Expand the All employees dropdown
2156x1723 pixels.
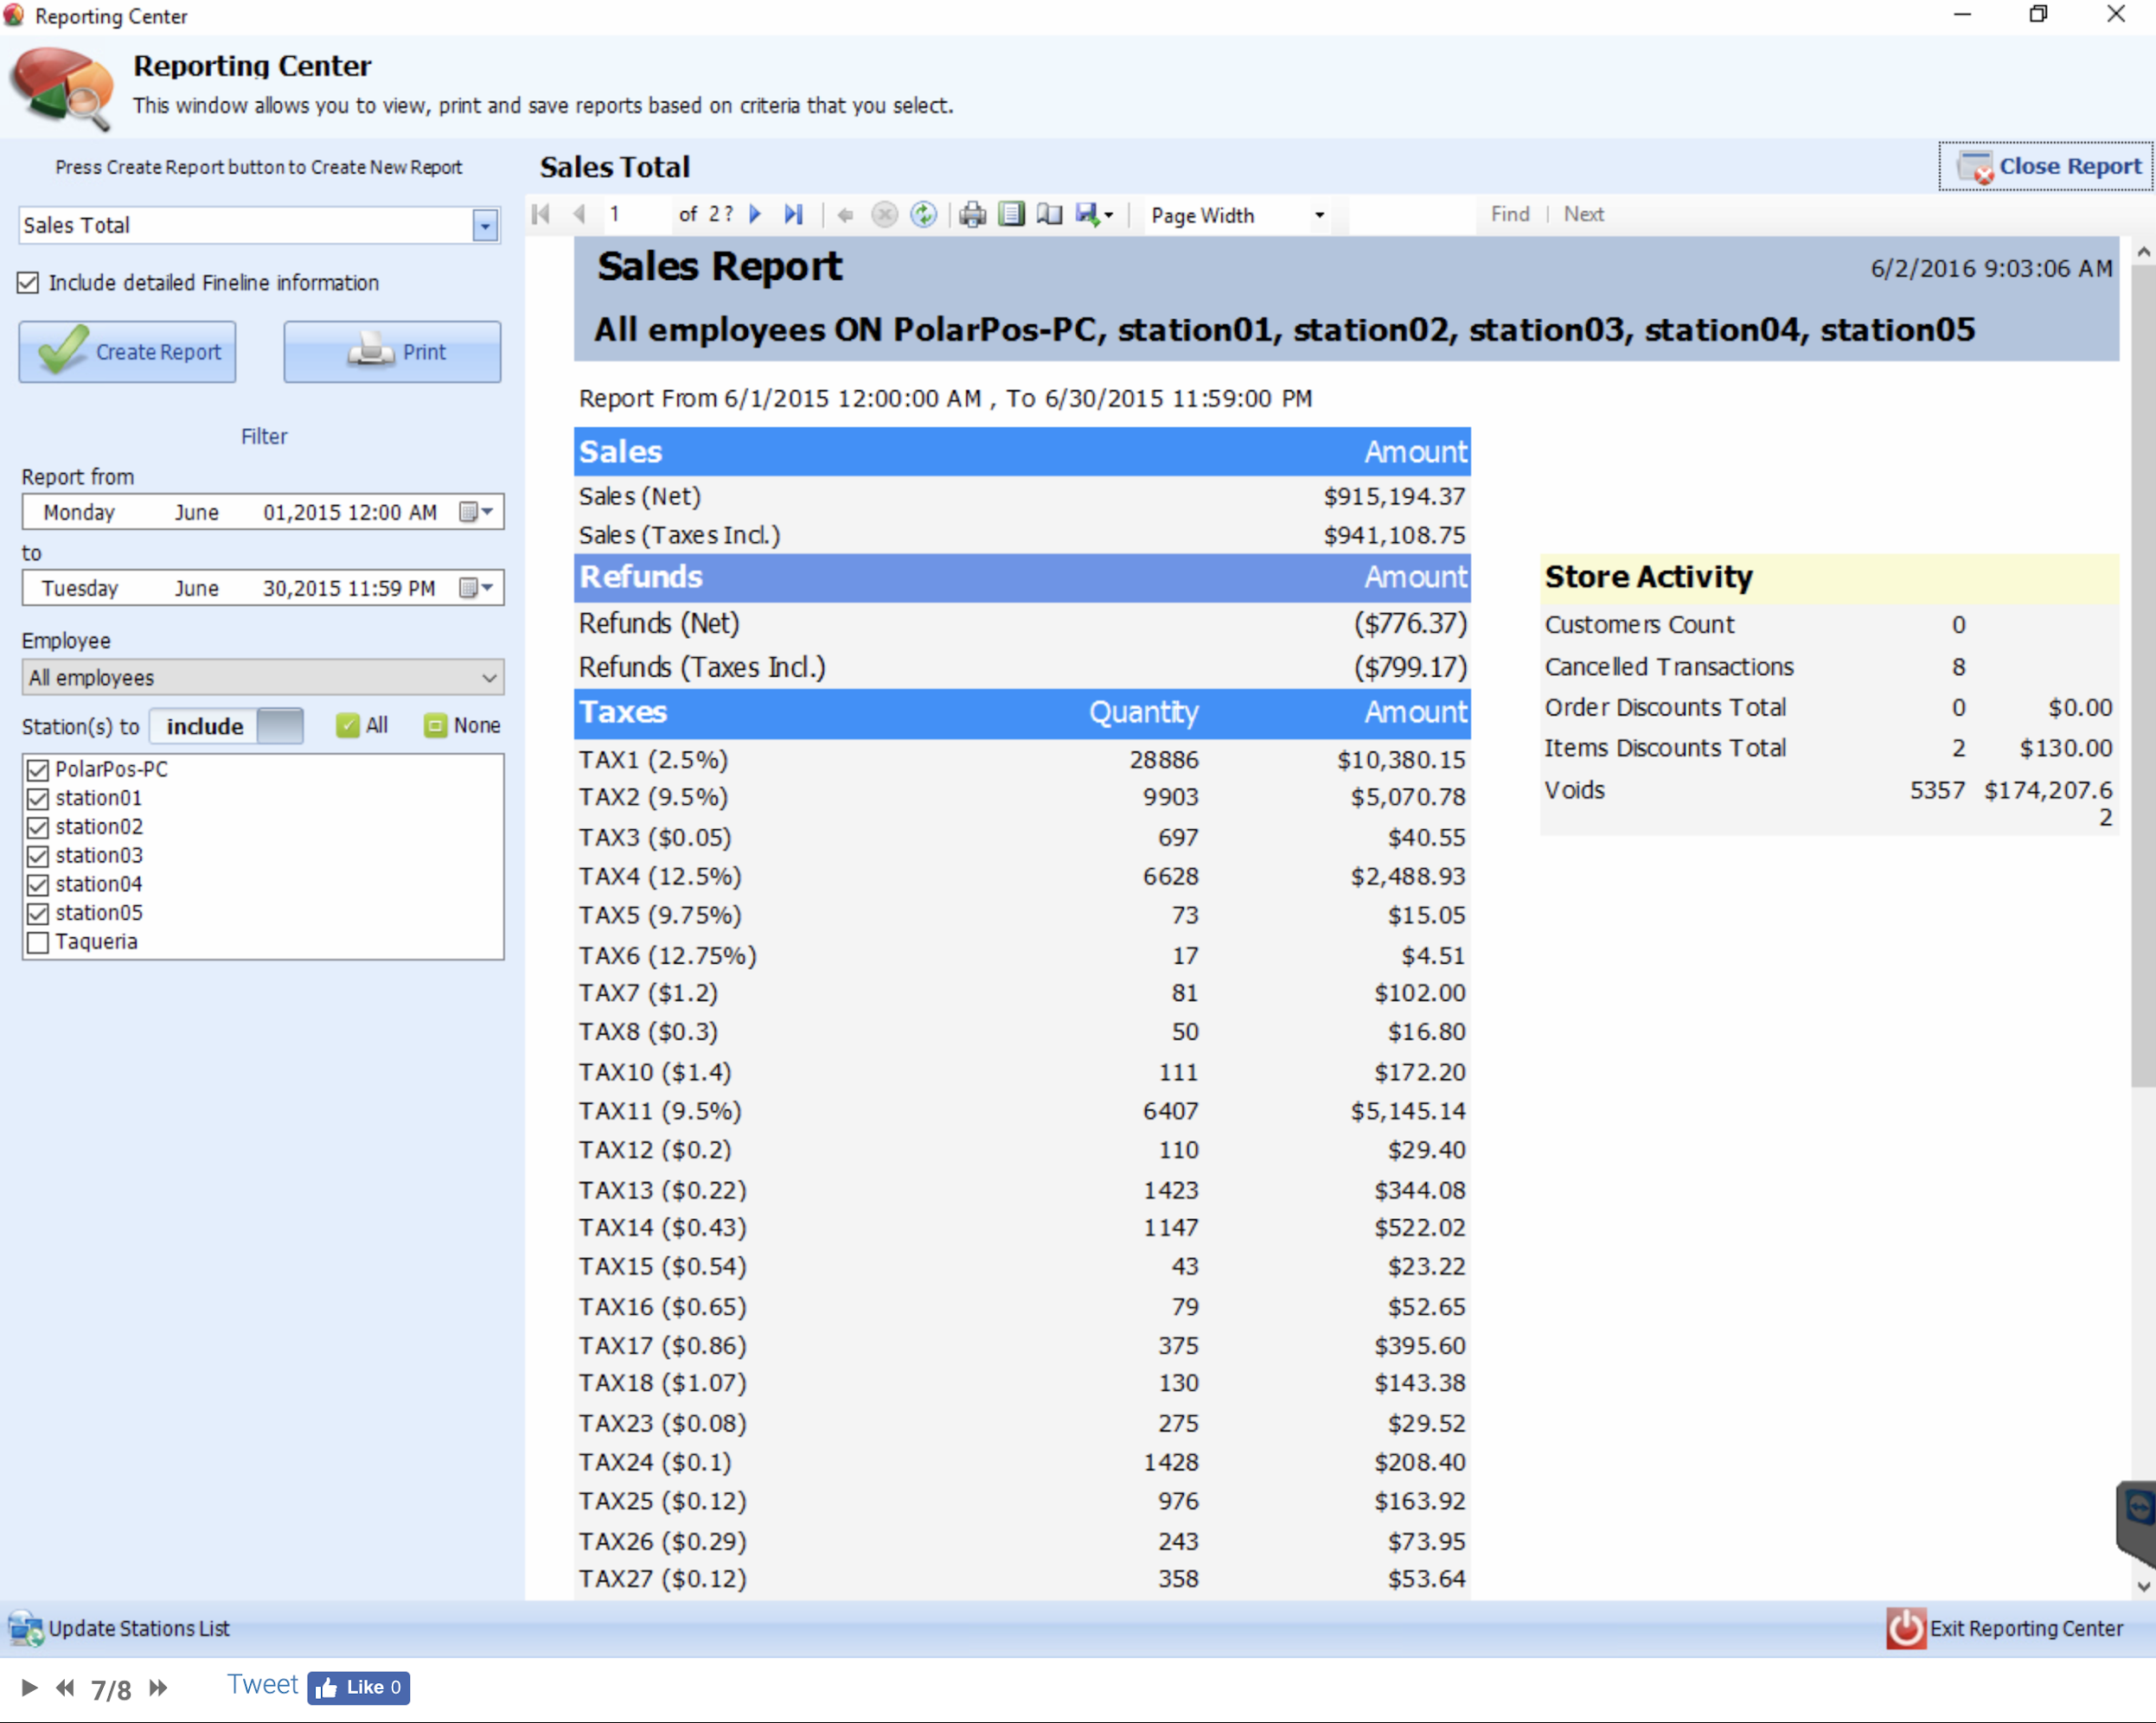point(263,677)
